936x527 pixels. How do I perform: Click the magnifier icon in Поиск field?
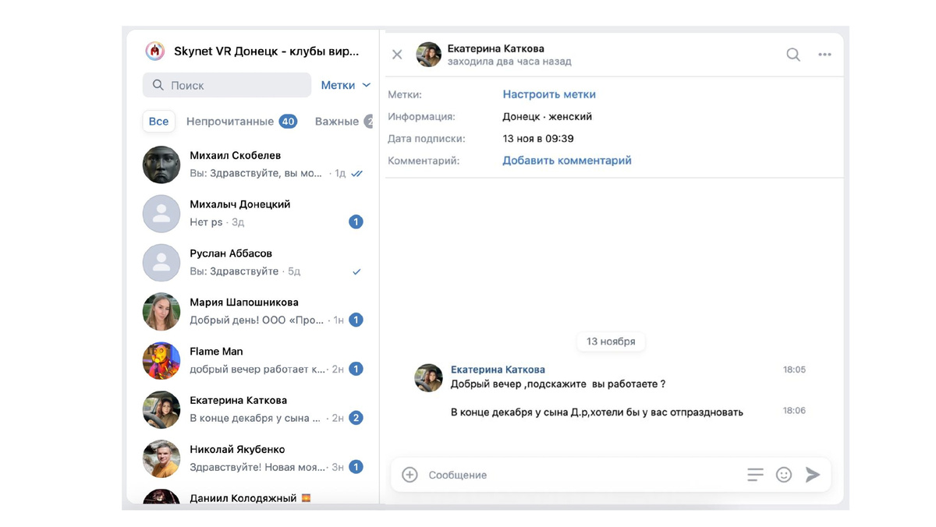(158, 85)
